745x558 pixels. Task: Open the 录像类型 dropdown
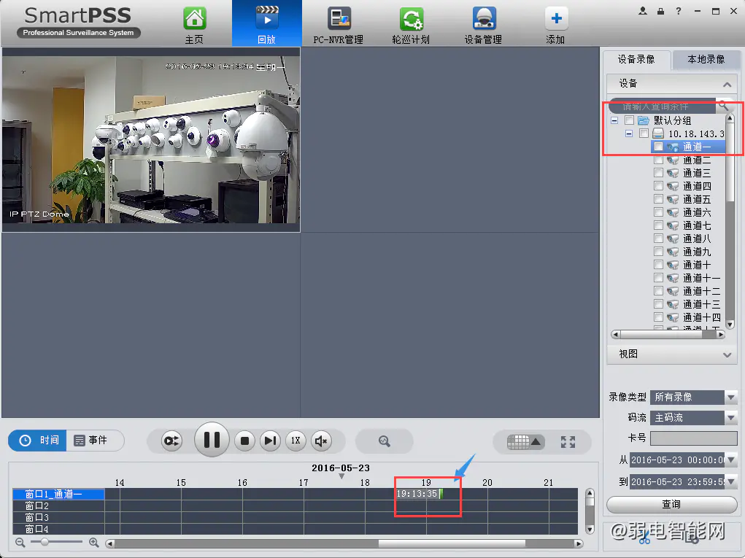[731, 398]
